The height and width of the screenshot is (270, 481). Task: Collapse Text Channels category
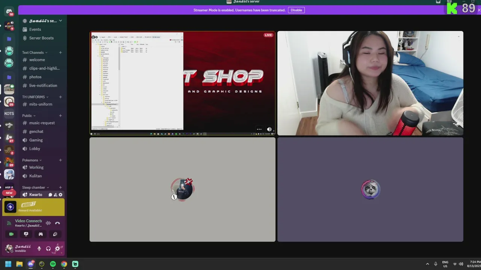35,52
